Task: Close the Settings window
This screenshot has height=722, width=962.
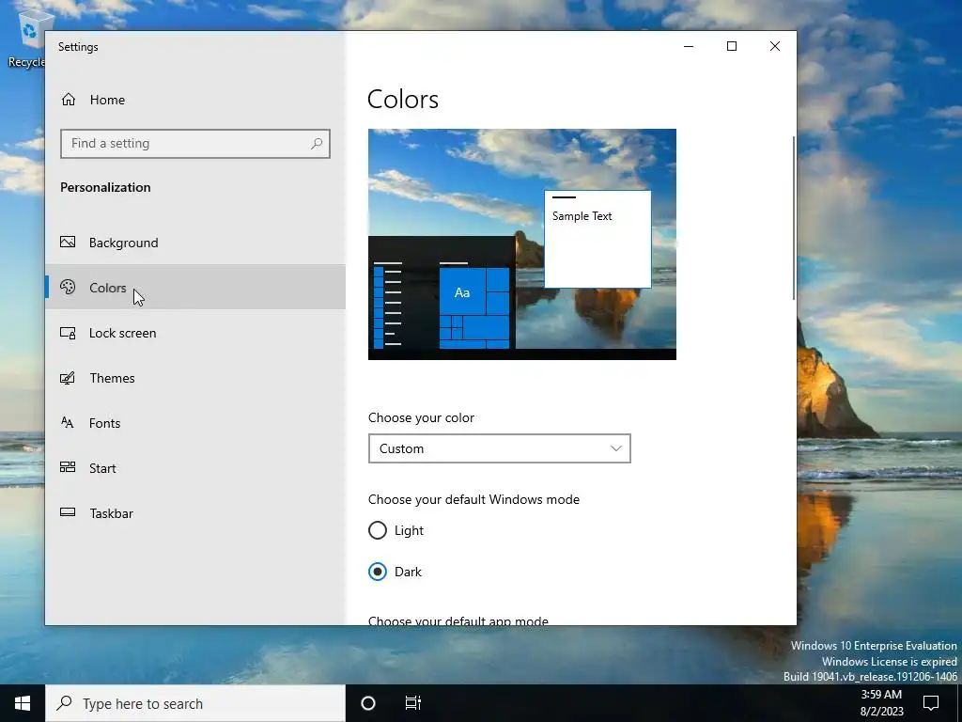Action: 775,46
